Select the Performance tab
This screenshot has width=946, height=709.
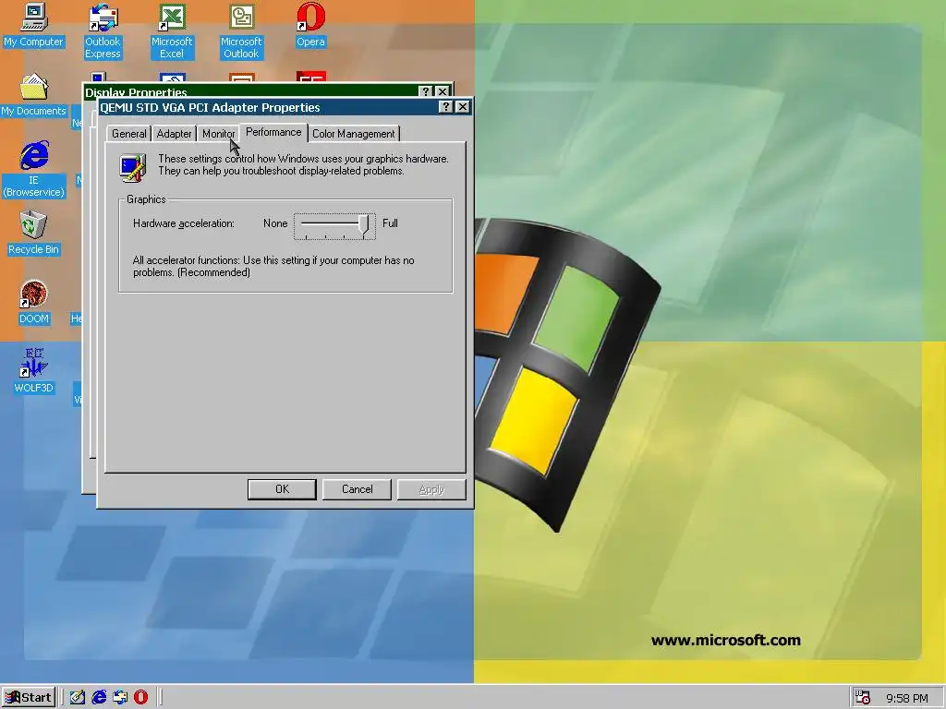coord(273,133)
